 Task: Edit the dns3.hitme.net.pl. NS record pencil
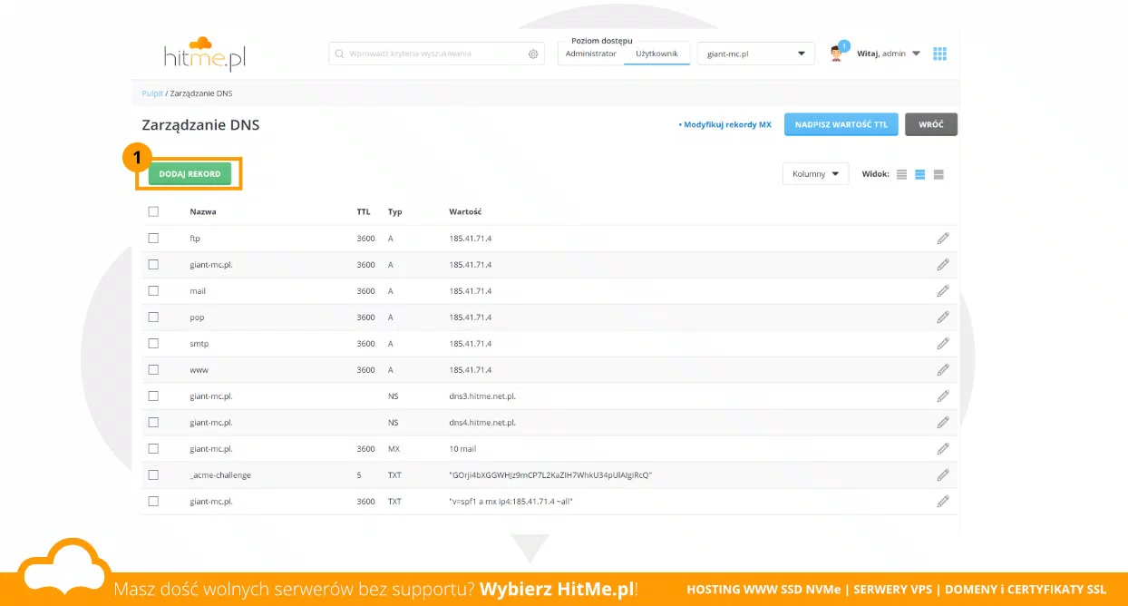click(943, 396)
